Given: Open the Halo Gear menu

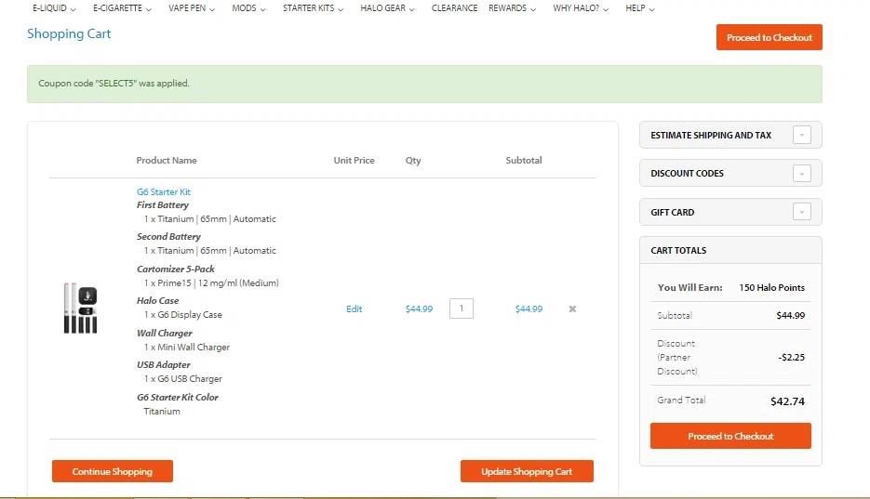Looking at the screenshot, I should click(x=387, y=8).
